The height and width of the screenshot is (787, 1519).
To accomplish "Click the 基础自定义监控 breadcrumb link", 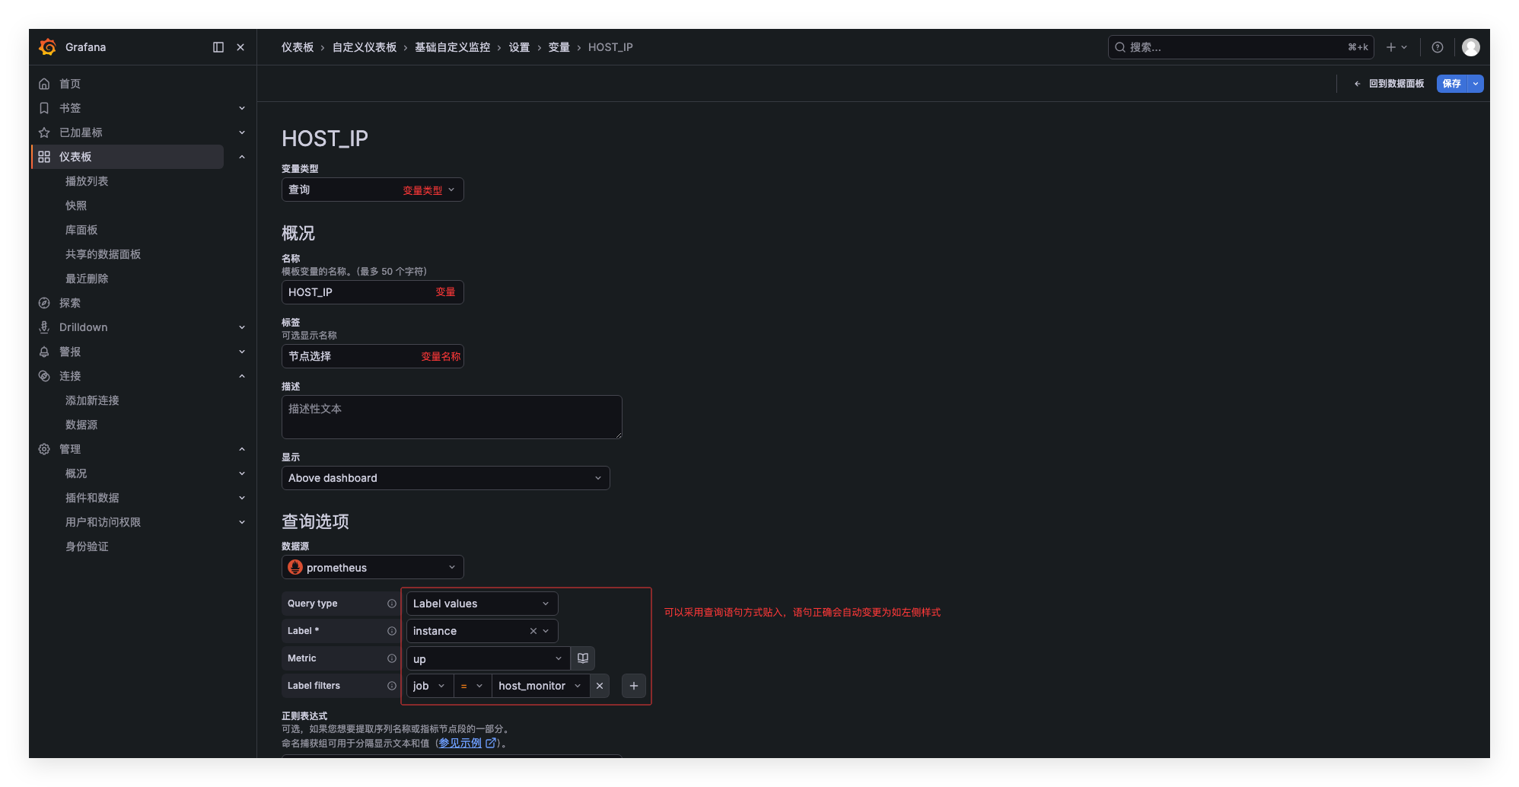I will 453,47.
